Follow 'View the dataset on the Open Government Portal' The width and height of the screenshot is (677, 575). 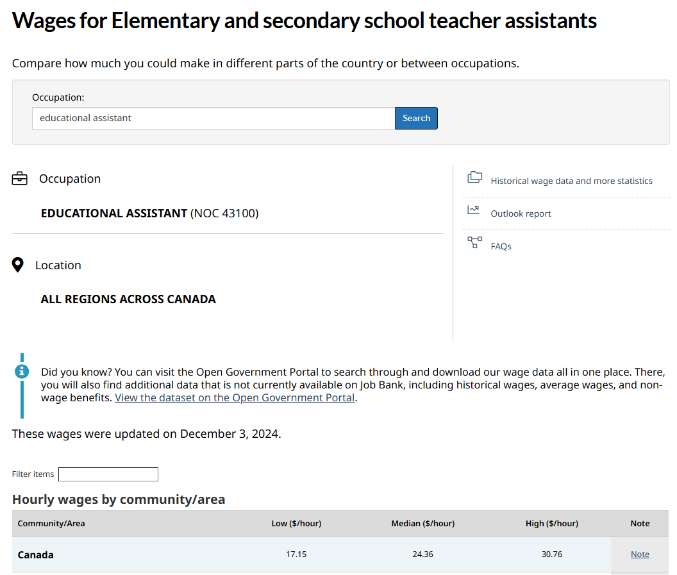pyautogui.click(x=235, y=397)
